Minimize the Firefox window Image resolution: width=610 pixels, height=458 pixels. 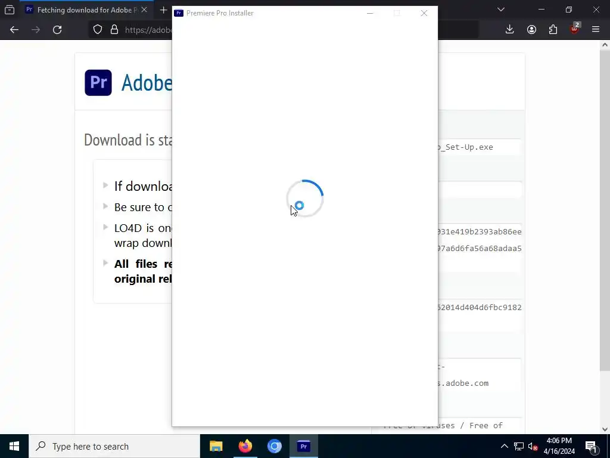(541, 10)
